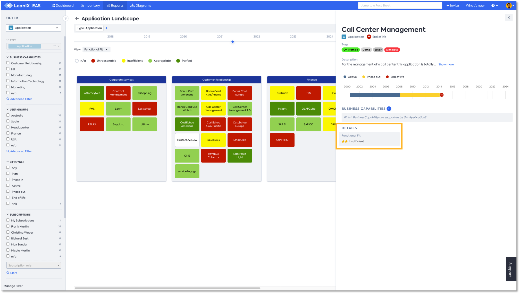Open the Reports tab
The width and height of the screenshot is (520, 294).
pyautogui.click(x=115, y=5)
